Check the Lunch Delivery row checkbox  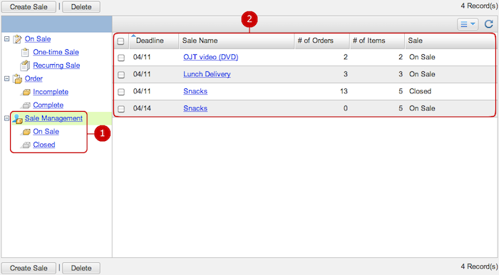pyautogui.click(x=121, y=75)
